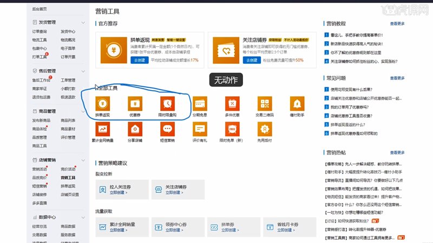Click 查看更多 next to 常见问题
This screenshot has height=243, width=433.
(x=397, y=78)
